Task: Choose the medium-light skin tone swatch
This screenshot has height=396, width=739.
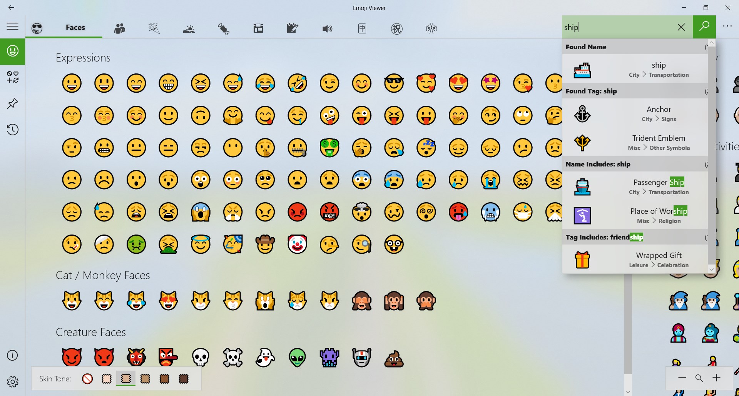Action: pos(126,379)
